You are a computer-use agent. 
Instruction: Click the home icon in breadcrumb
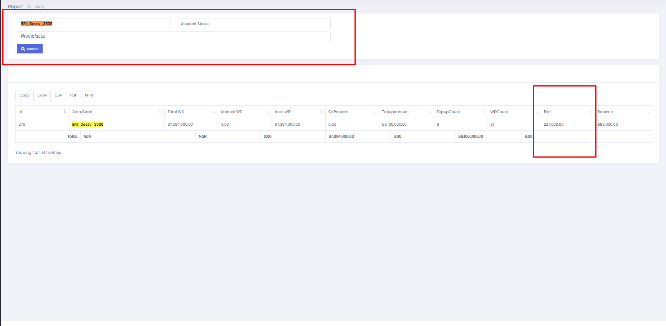[x=29, y=6]
